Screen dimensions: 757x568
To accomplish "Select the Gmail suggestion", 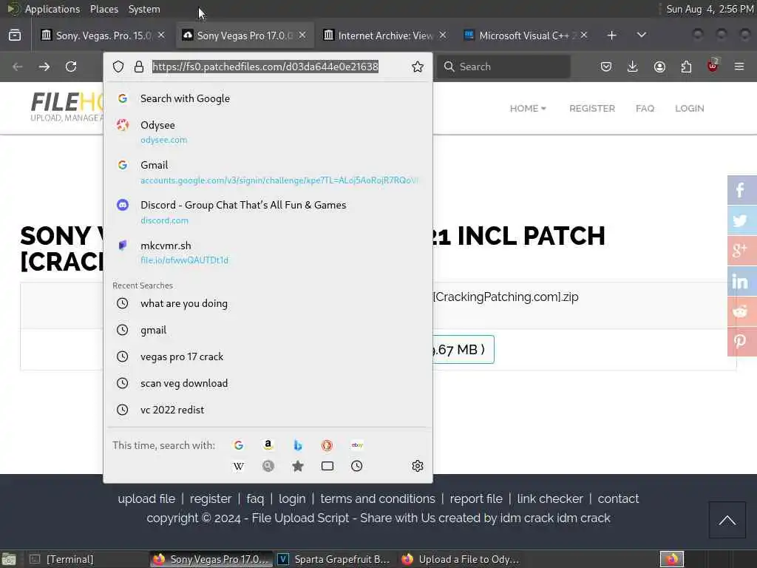I will pos(268,172).
